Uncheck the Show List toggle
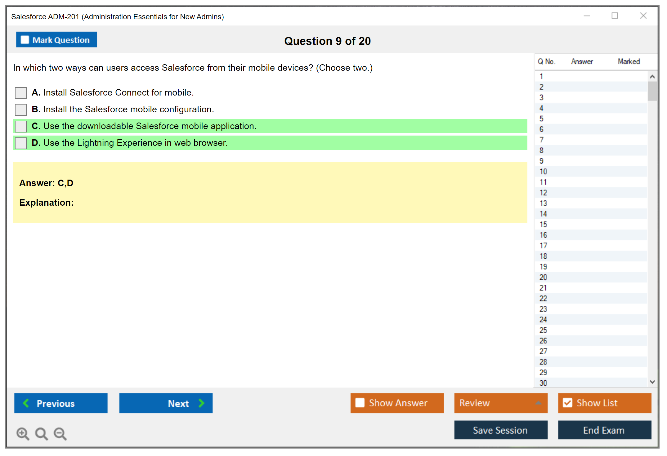Image resolution: width=667 pixels, height=456 pixels. (x=568, y=403)
